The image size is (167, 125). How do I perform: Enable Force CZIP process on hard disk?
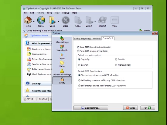pos(78,51)
